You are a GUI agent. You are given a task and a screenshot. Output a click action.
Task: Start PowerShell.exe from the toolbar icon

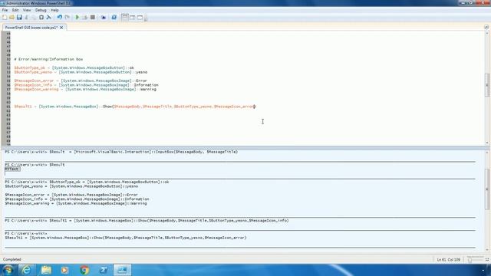pyautogui.click(x=114, y=18)
